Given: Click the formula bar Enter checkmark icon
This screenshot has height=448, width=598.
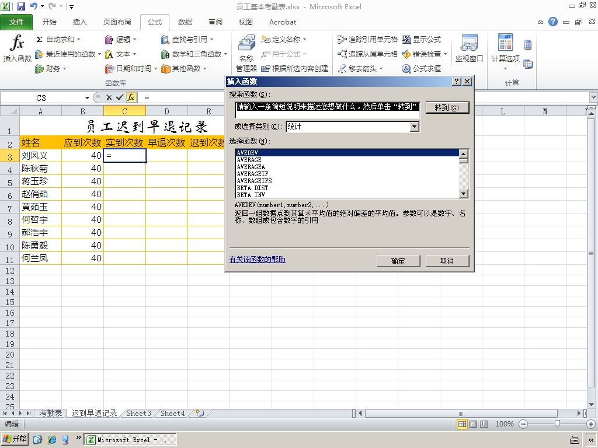Looking at the screenshot, I should point(120,97).
